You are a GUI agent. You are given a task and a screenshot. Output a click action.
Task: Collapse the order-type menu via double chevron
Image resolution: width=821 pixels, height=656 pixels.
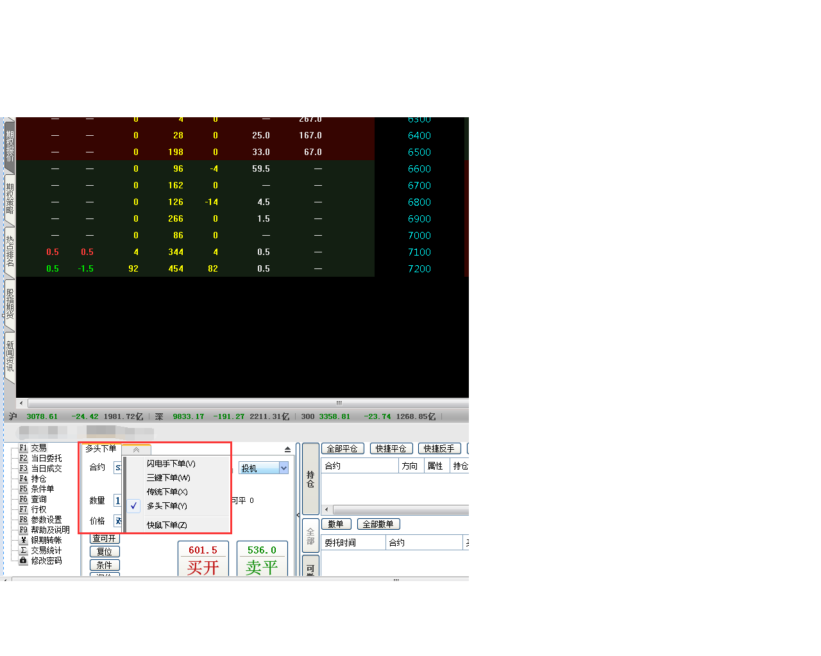click(x=136, y=450)
